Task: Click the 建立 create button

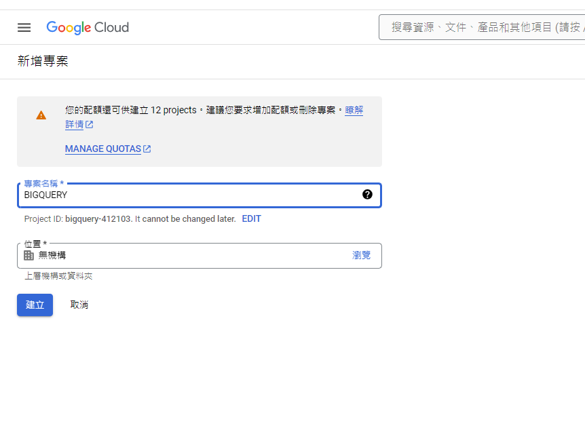Action: [35, 305]
